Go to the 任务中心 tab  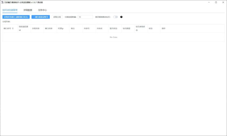pos(42,10)
